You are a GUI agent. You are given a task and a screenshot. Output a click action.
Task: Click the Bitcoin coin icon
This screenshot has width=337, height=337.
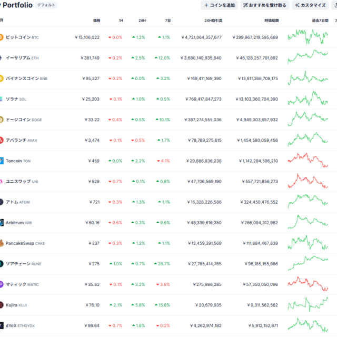pyautogui.click(x=1, y=37)
